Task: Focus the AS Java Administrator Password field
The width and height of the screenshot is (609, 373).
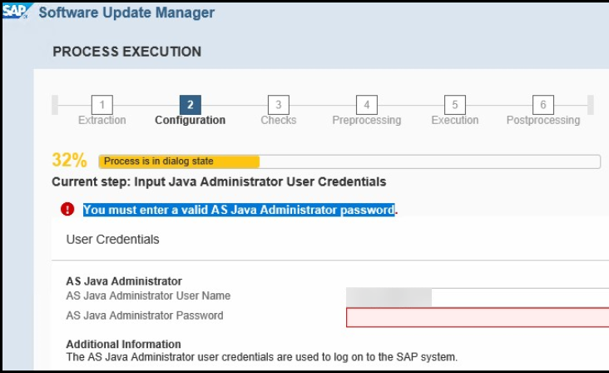Action: click(x=478, y=317)
